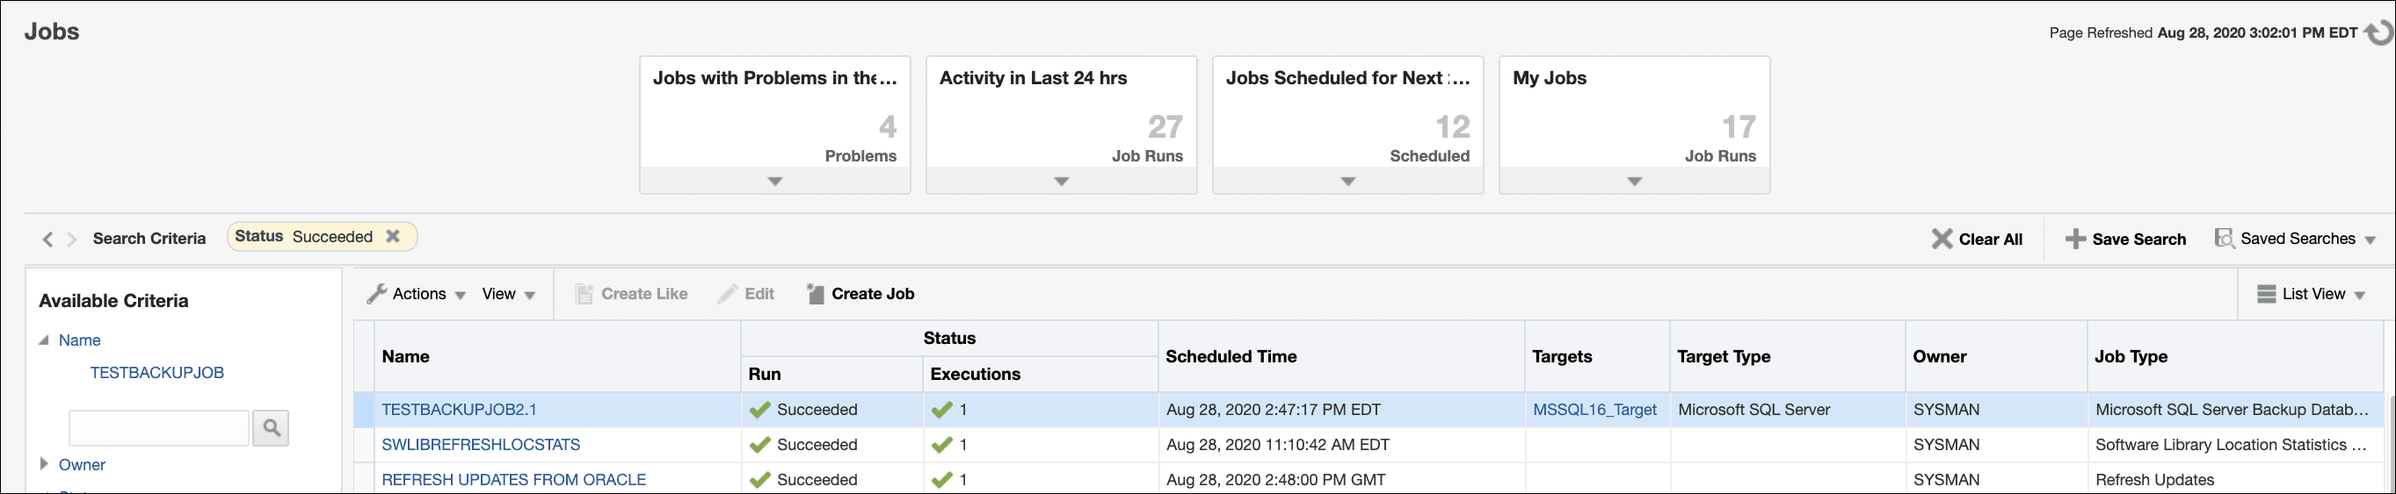
Task: Remove the Status Succeeded filter chip
Action: click(x=394, y=237)
